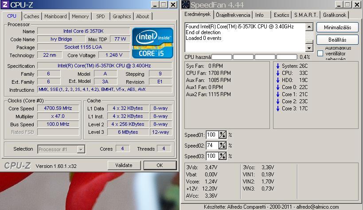
Task: Click the Intel Core i5 logo badge
Action: pyautogui.click(x=152, y=43)
